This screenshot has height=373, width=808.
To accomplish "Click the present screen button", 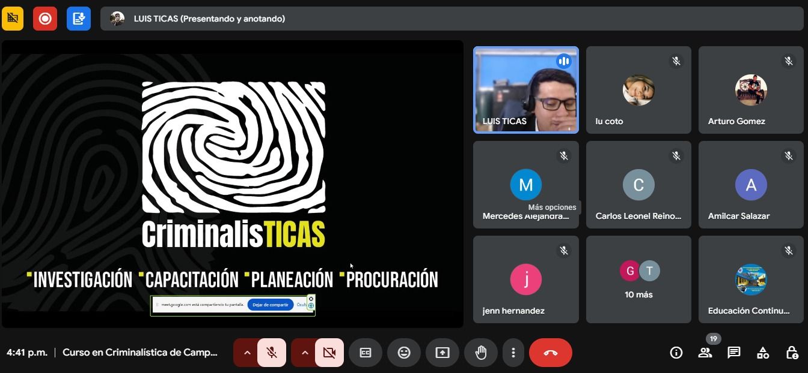I will coord(442,353).
